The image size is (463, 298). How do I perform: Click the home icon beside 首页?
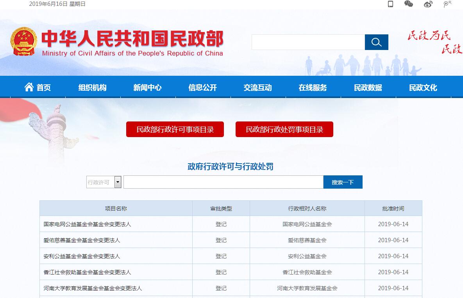click(x=29, y=87)
